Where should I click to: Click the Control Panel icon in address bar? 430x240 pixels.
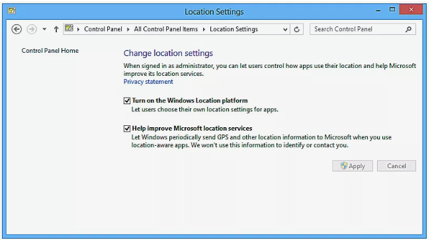tap(69, 28)
